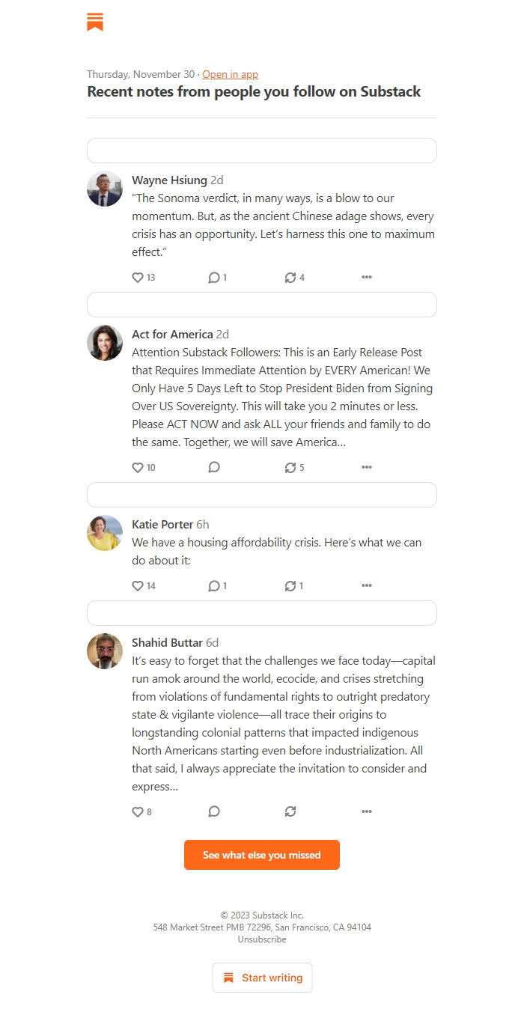Open more options on Act for America note

[367, 468]
